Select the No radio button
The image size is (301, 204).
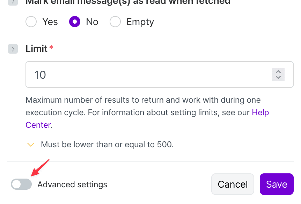tap(75, 22)
